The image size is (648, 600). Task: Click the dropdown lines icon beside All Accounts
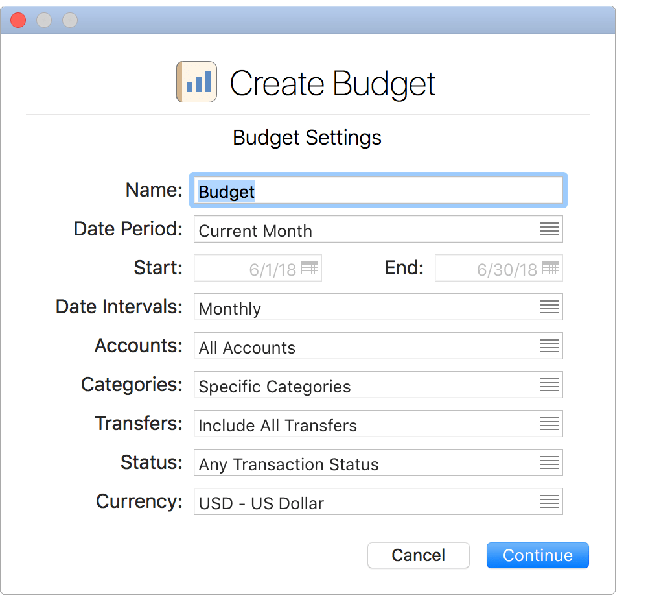[550, 346]
